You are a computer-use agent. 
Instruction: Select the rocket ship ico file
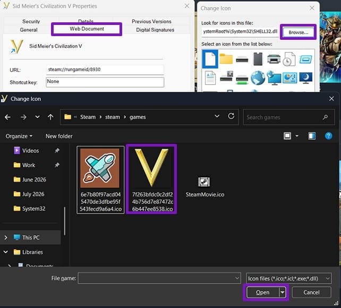[x=100, y=180]
